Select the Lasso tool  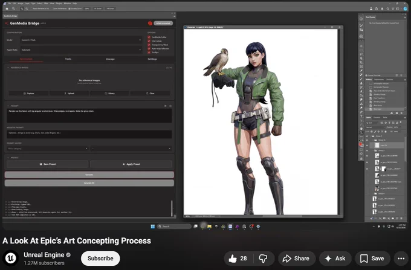[361, 54]
